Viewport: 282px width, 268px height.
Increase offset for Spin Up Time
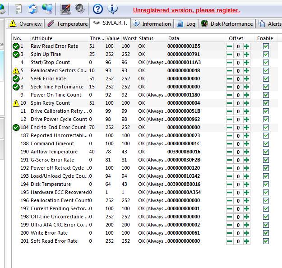[246, 55]
